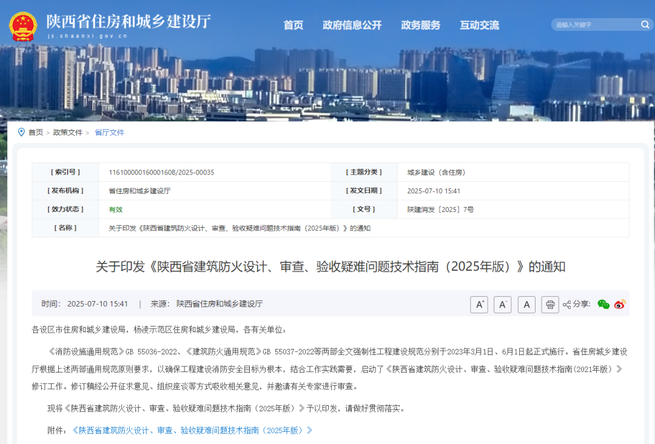Open the printer icon to print the article

click(x=549, y=304)
